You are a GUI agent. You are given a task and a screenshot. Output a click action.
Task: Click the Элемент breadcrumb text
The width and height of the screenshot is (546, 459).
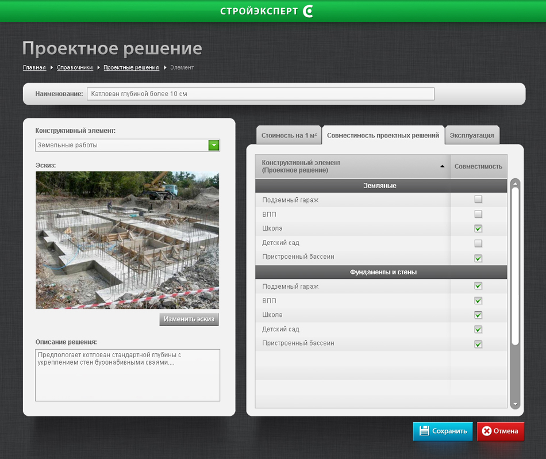tap(182, 68)
